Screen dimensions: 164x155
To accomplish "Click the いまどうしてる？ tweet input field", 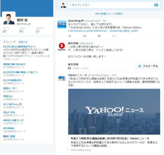I will (114, 5).
